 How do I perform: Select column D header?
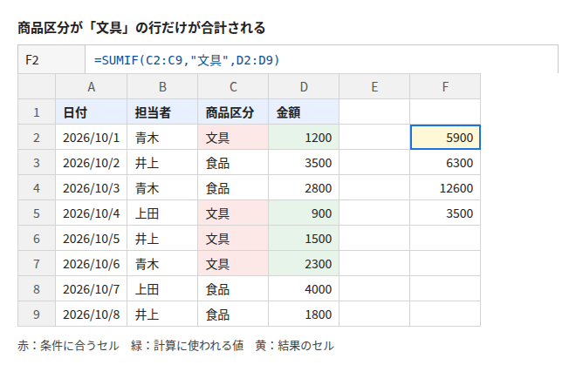click(304, 87)
